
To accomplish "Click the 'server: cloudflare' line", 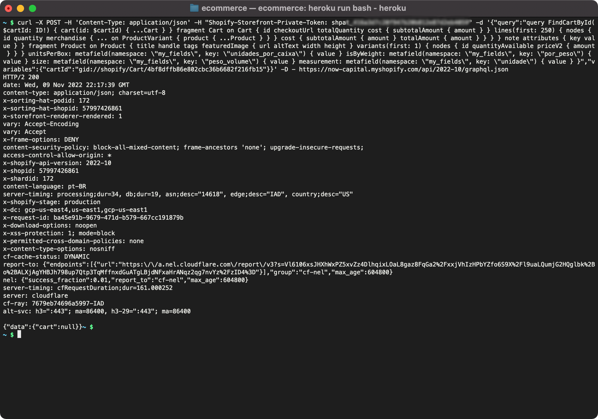I will click(35, 296).
